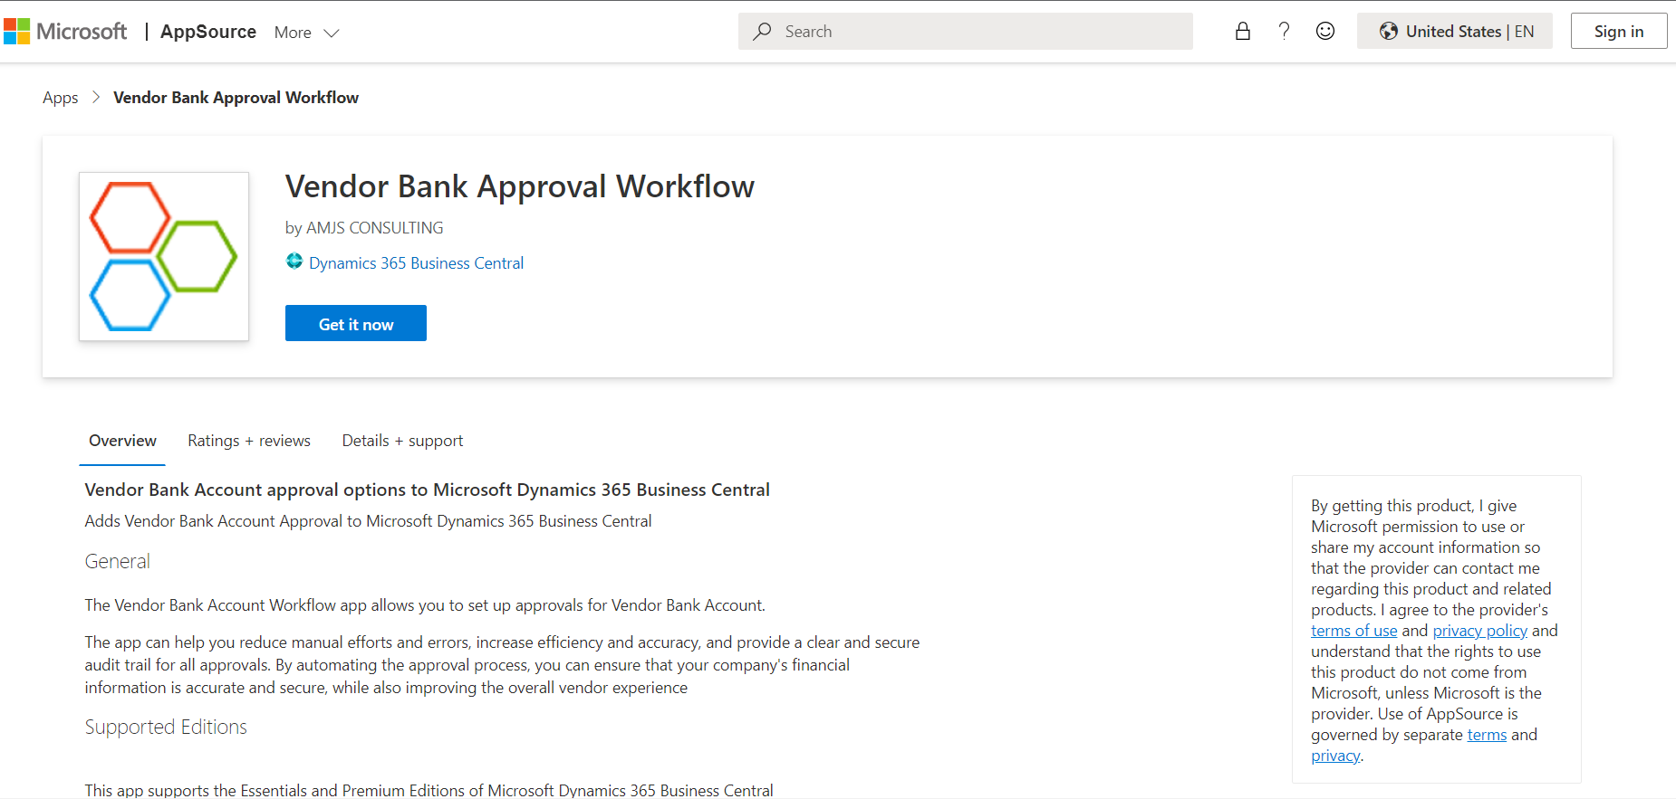Screen dimensions: 1676x799
Task: Open the AppSource home link
Action: [208, 32]
